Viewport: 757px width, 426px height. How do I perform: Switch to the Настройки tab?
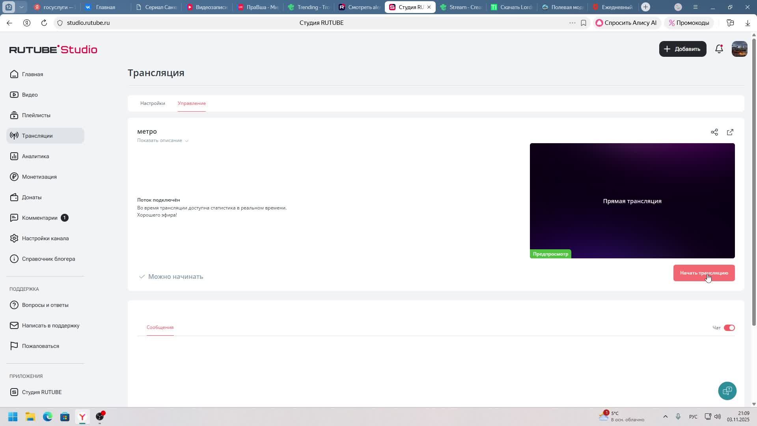point(153,103)
